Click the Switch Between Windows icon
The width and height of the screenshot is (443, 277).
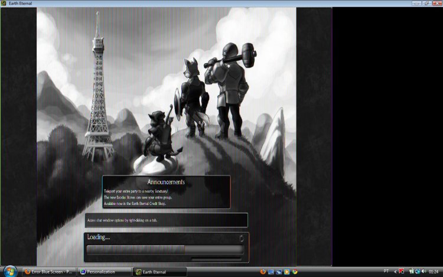pos(279,272)
